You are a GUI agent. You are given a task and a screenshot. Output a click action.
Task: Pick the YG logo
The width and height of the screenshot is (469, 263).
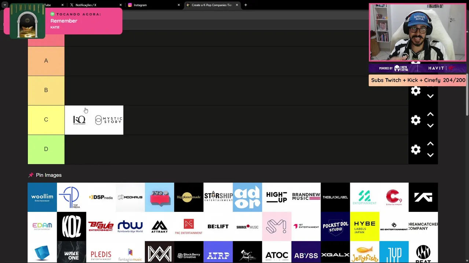point(423,197)
